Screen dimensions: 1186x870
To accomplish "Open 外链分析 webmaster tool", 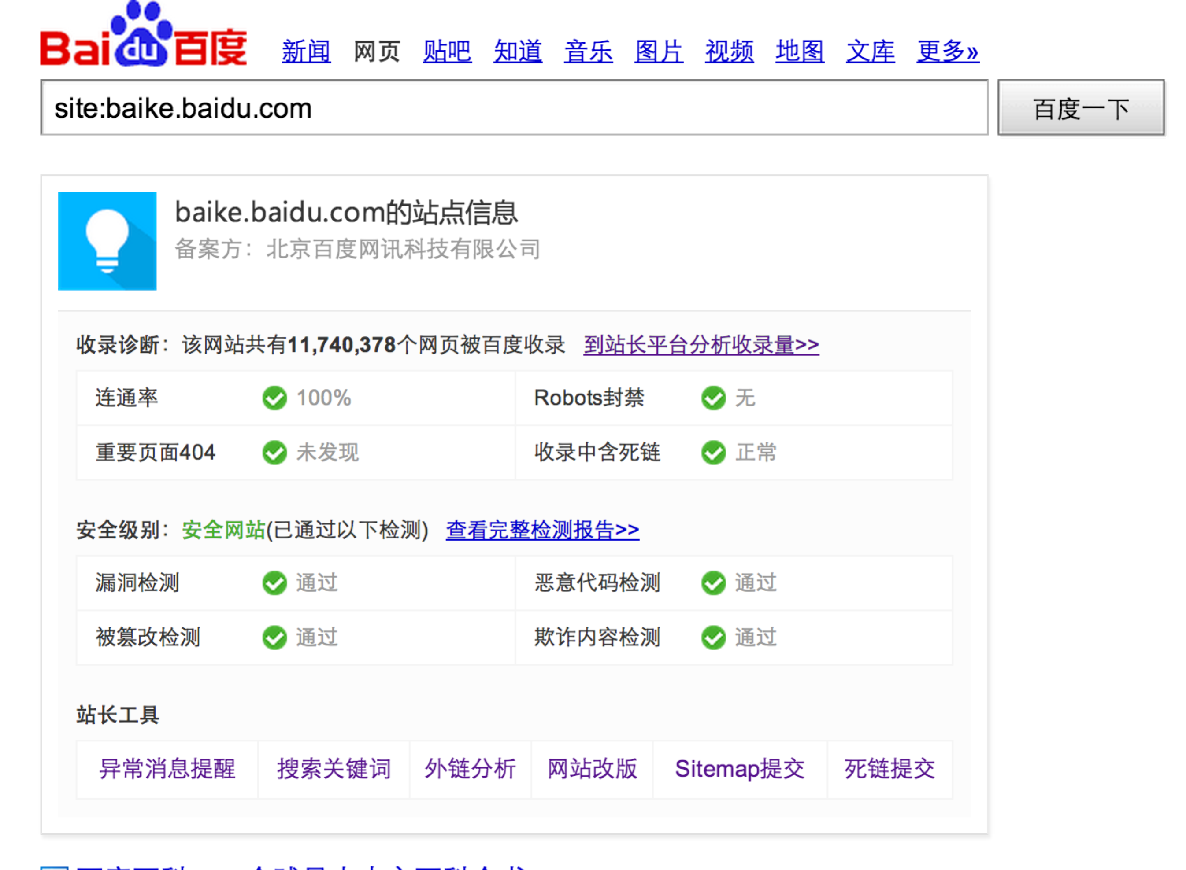I will tap(470, 769).
